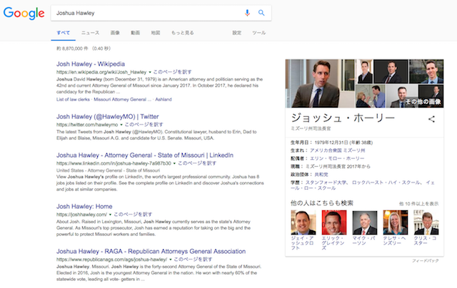Translate the republicanags.com result page

tap(193, 259)
